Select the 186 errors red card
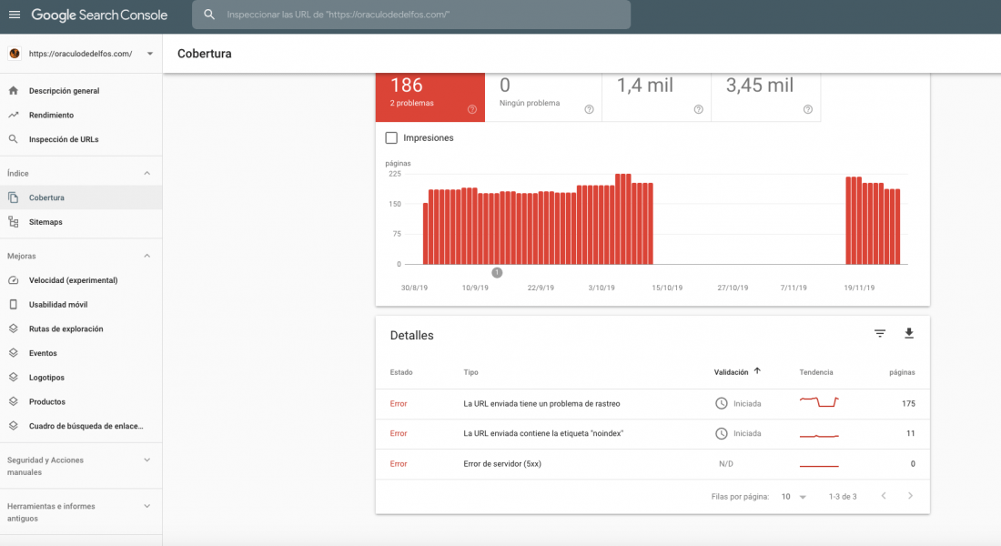 430,97
